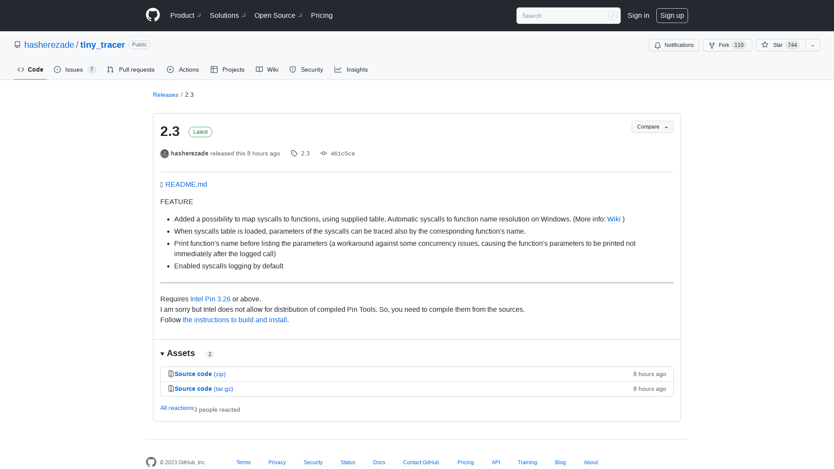Click the Fork count 110

(x=739, y=45)
